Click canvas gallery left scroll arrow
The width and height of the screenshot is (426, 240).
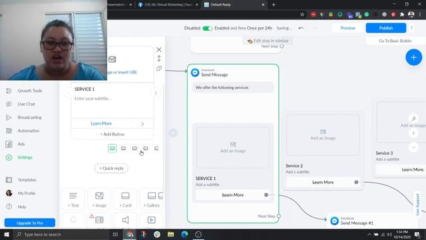coord(173,133)
